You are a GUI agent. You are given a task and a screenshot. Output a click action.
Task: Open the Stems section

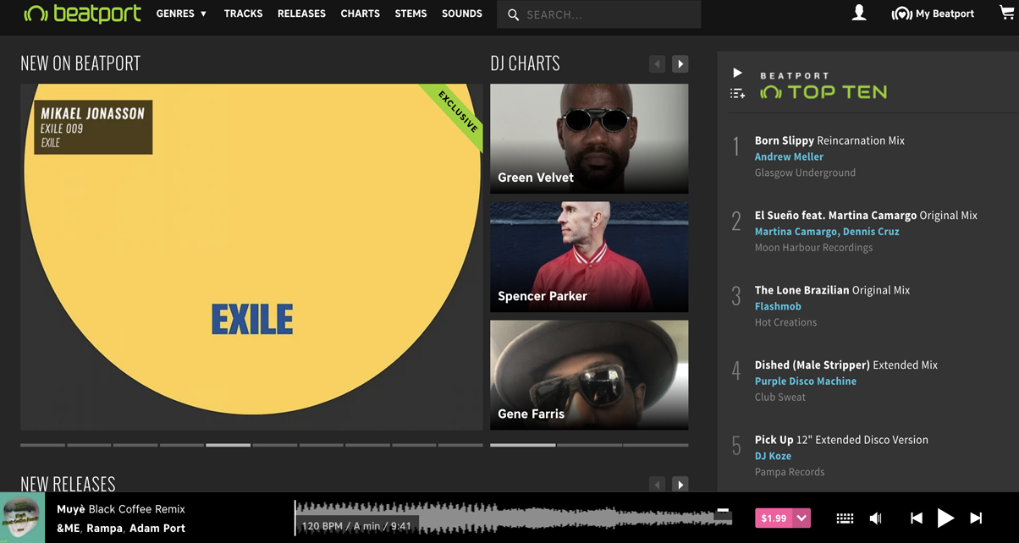point(410,14)
